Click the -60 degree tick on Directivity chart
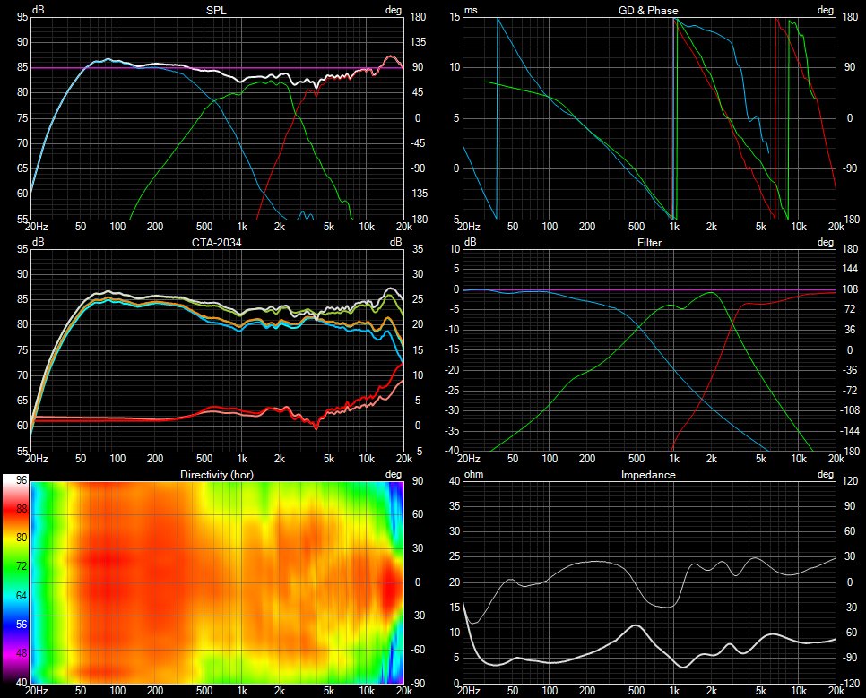 click(418, 650)
